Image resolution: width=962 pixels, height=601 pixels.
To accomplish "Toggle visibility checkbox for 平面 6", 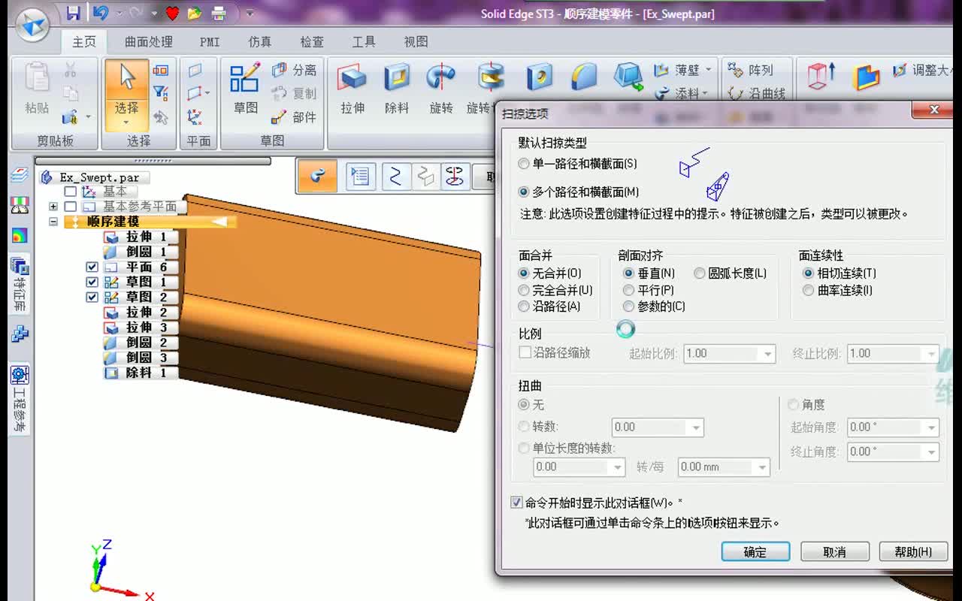I will click(92, 267).
